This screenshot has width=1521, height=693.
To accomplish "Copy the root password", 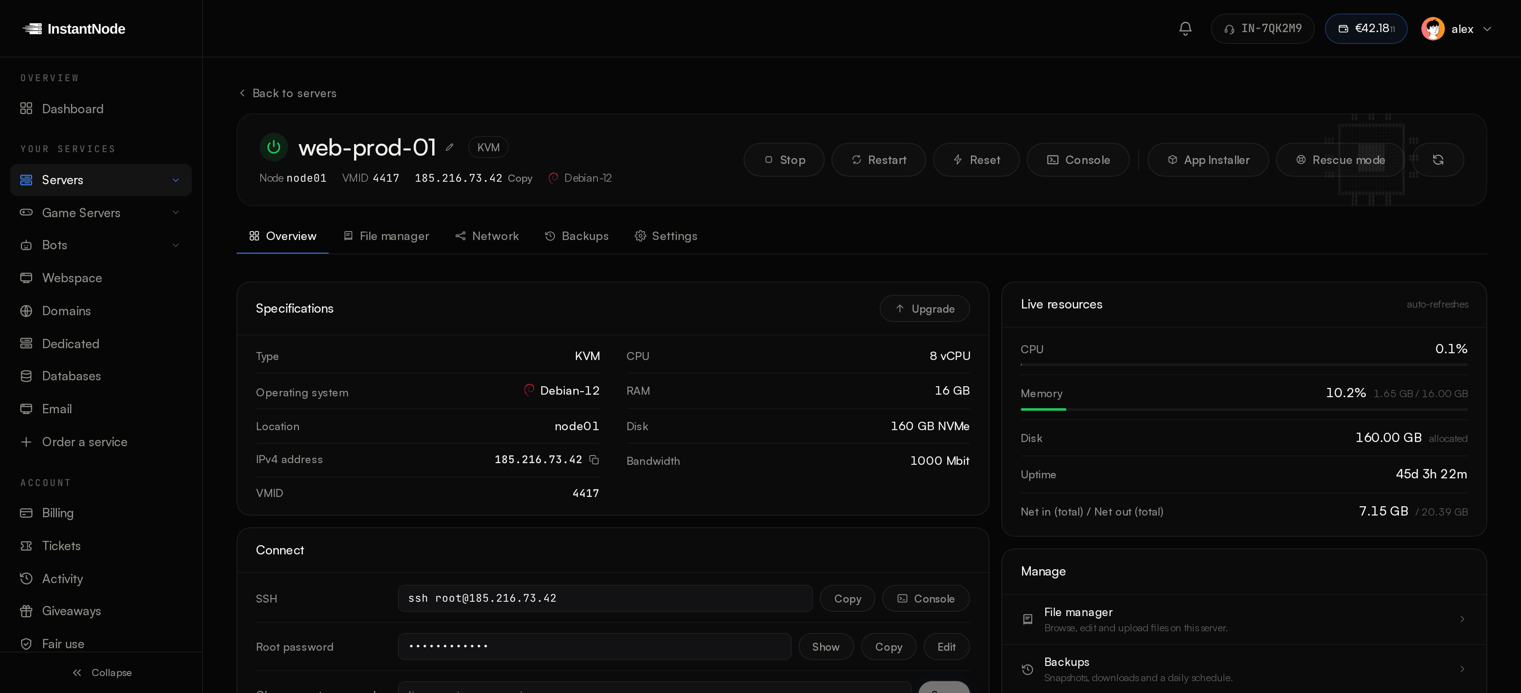I will [888, 647].
